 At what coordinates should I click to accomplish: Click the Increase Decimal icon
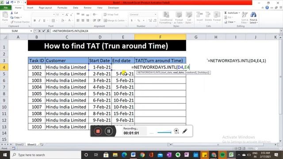pyautogui.click(x=150, y=21)
